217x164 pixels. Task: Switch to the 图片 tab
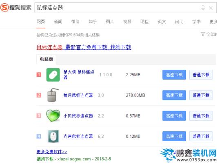[x=110, y=22]
